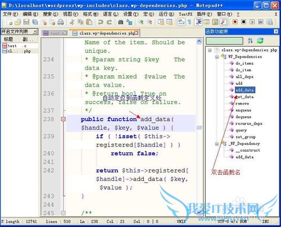Open the 编辑 menu
281x227 pixels.
click(30, 14)
